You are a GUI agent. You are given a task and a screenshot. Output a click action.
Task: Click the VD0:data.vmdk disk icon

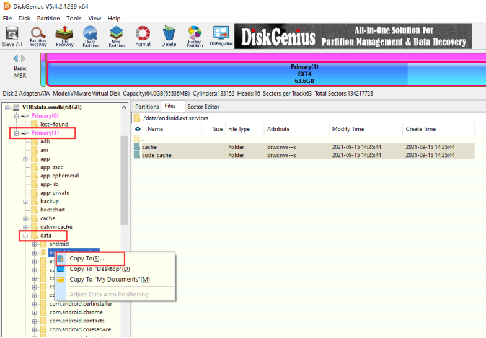(x=16, y=107)
